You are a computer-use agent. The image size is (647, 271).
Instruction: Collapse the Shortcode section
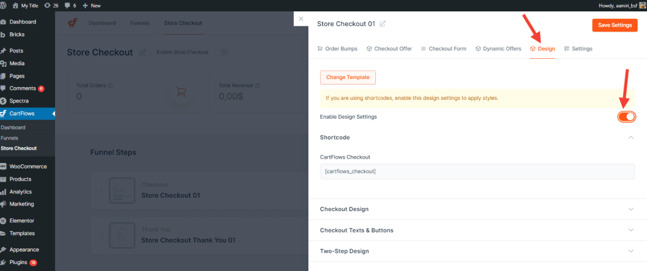coord(631,137)
